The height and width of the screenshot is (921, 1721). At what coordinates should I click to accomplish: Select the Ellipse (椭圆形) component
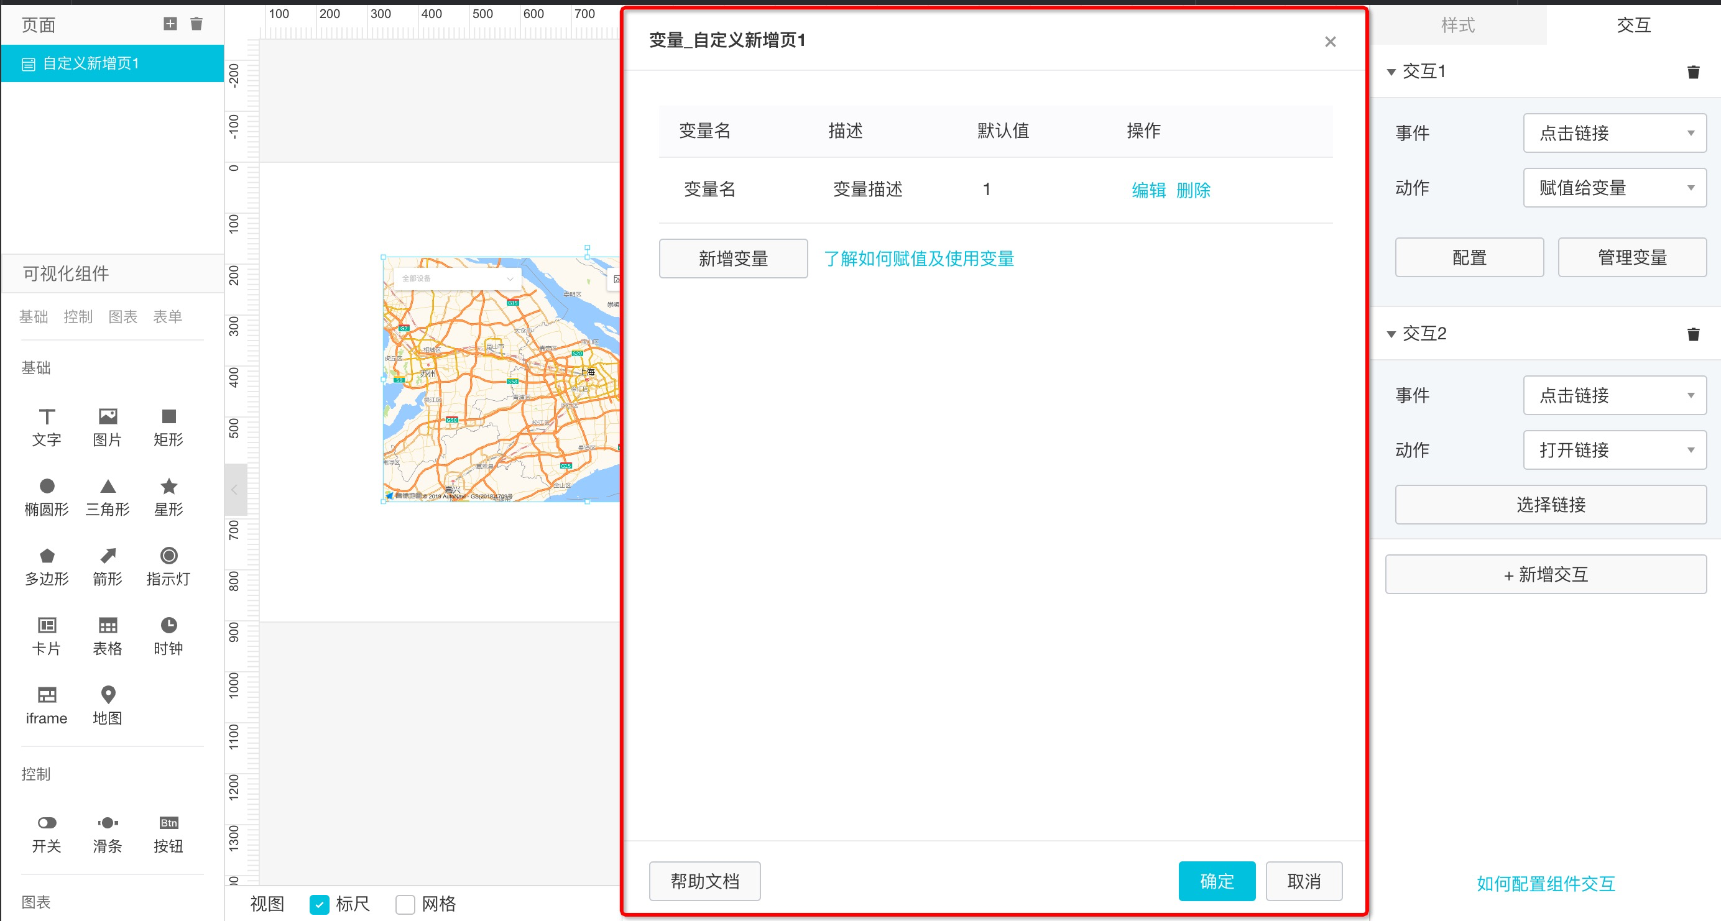click(47, 498)
